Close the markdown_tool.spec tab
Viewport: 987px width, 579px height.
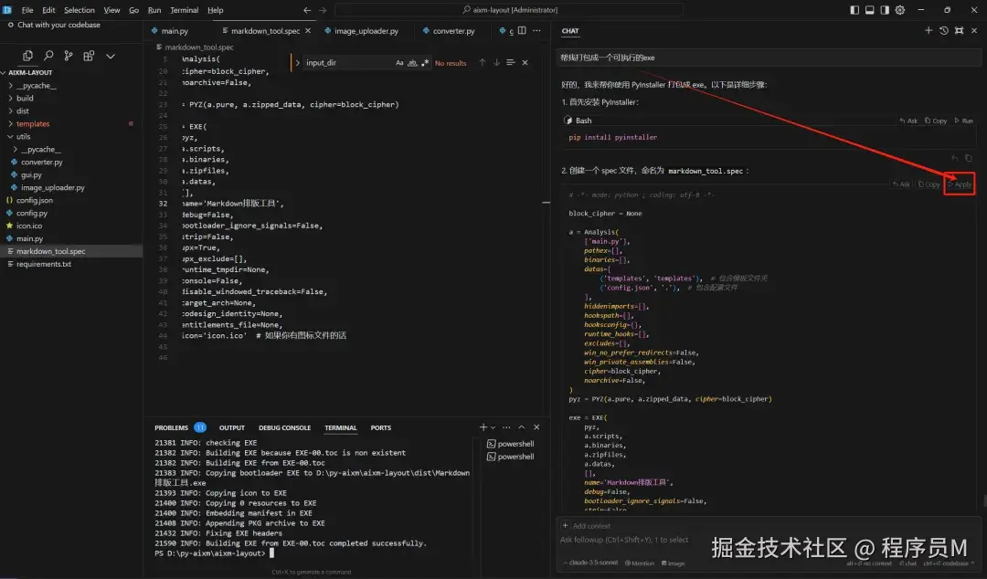pyautogui.click(x=308, y=30)
